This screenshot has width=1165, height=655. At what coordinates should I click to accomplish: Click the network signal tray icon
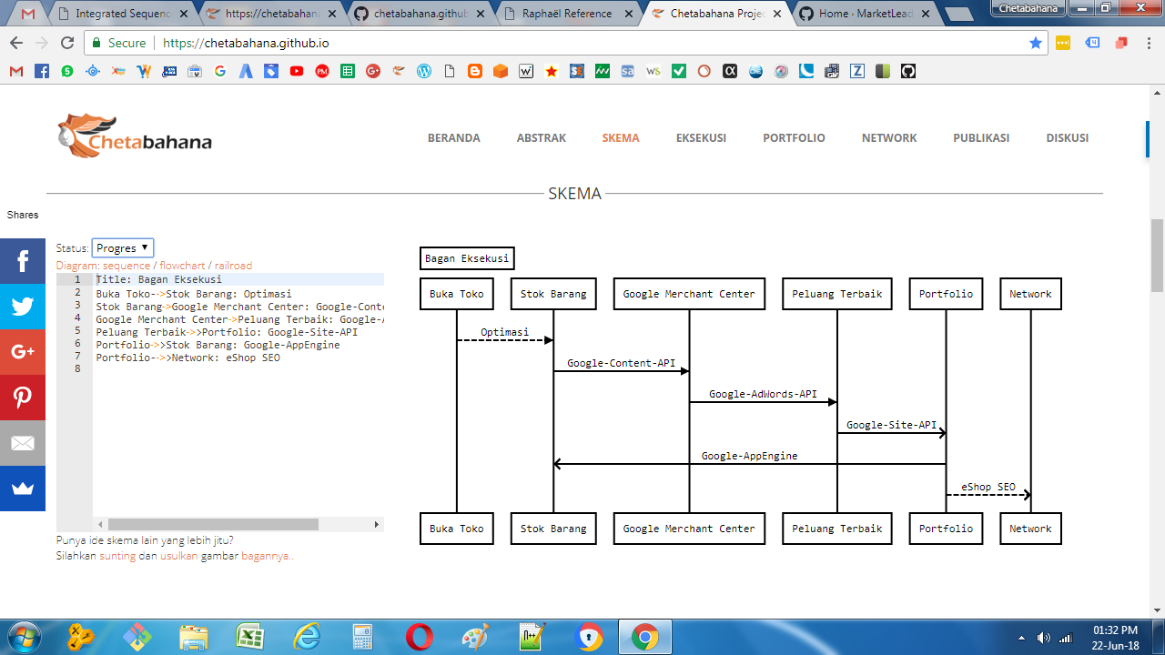[1066, 637]
